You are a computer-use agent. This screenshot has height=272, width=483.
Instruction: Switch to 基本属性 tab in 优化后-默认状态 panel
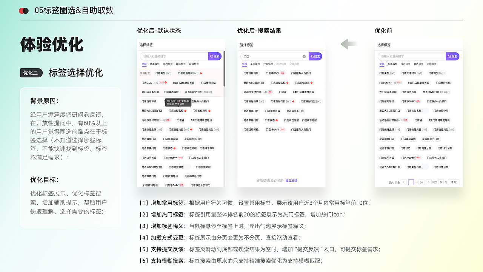[155, 64]
